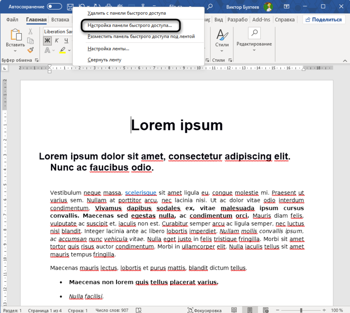Image resolution: width=350 pixels, height=313 pixels.
Task: Open the Справка ribbon tab
Action: click(285, 20)
